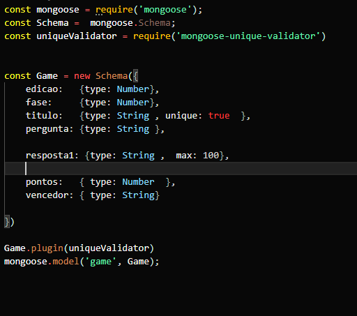Click the titulo property name

[44, 116]
